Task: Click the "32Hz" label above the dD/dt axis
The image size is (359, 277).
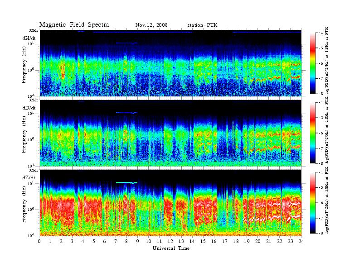Action: point(34,100)
